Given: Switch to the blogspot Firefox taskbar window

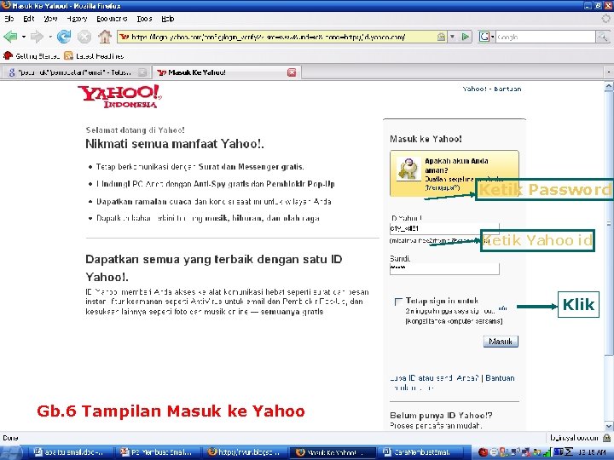Looking at the screenshot, I should tap(244, 452).
